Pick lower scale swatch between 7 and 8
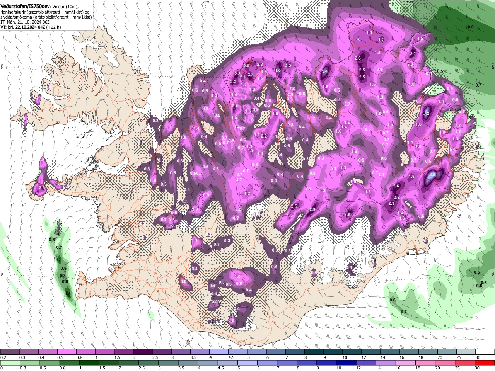Viewport: 495px width, 371px height. click(287, 363)
